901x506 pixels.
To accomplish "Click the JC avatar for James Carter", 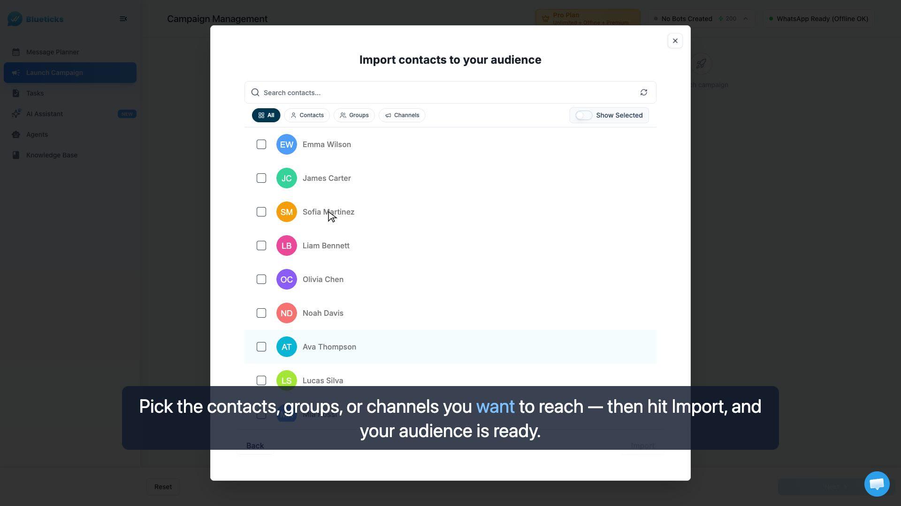I will click(x=287, y=178).
